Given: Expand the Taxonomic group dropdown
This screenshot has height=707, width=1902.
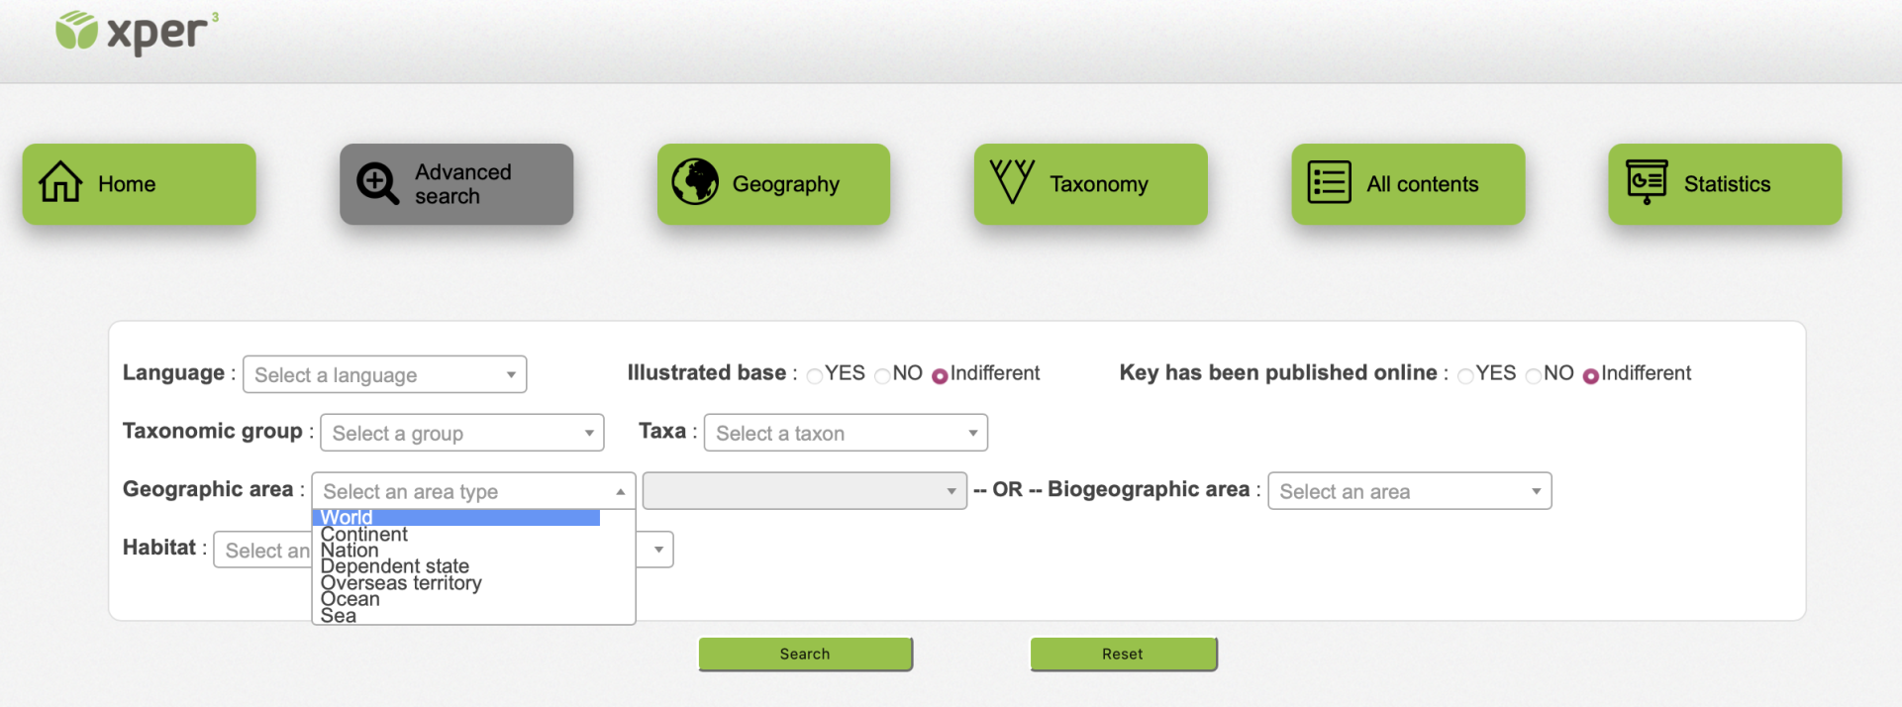Looking at the screenshot, I should 461,433.
